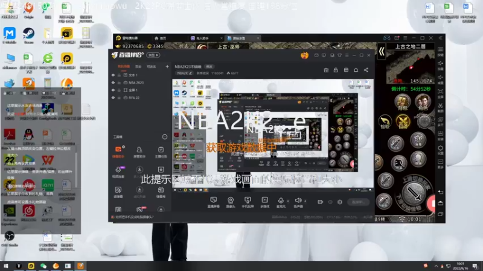483x271 pixels.
Task: Click the unlock icon in stream header
Action: pos(336,70)
